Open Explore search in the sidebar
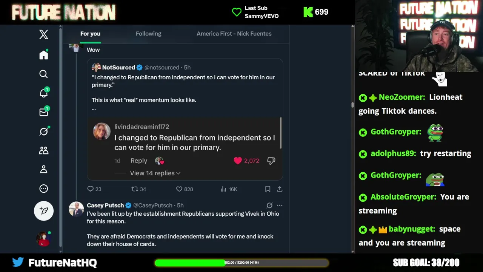Image resolution: width=483 pixels, height=272 pixels. (44, 74)
